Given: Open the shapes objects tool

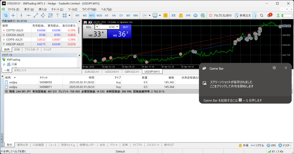Looking at the screenshot, I should click(x=64, y=16).
